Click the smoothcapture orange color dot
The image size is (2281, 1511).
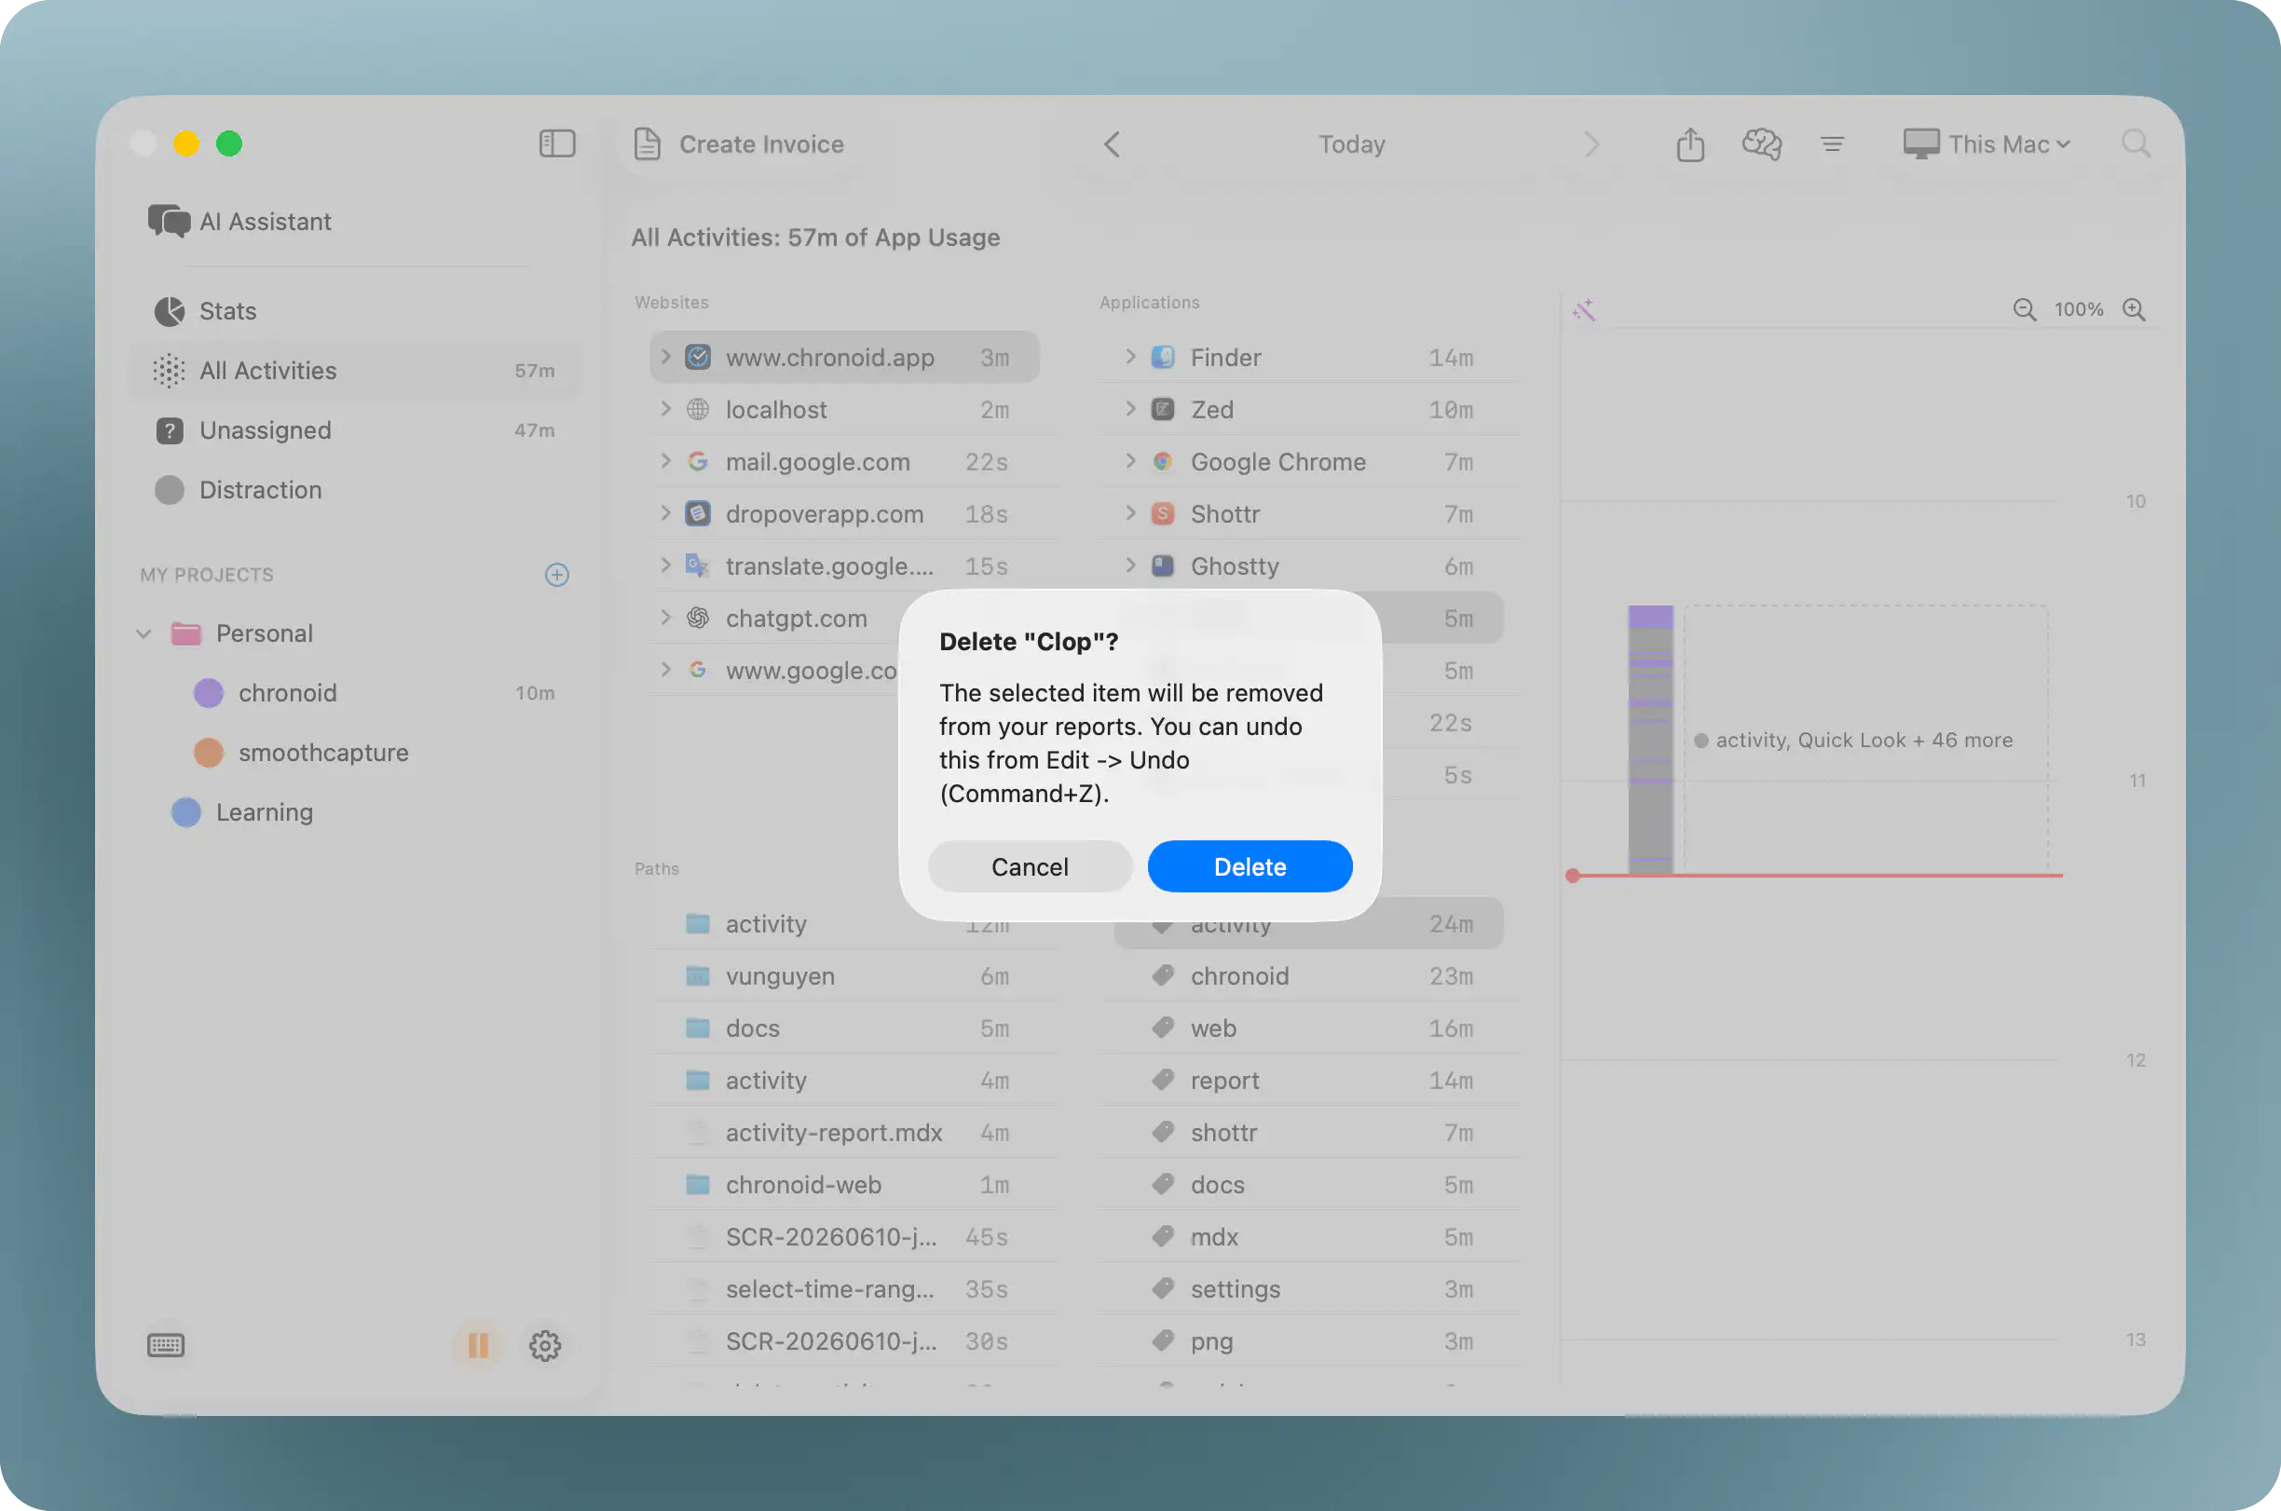coord(208,753)
